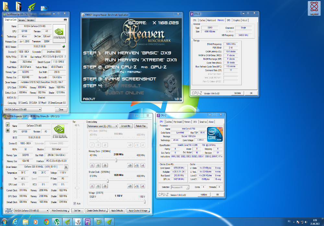Screen dimensions: 324x226
Task: Click Hide Overclocking button
Action: (x=60, y=211)
